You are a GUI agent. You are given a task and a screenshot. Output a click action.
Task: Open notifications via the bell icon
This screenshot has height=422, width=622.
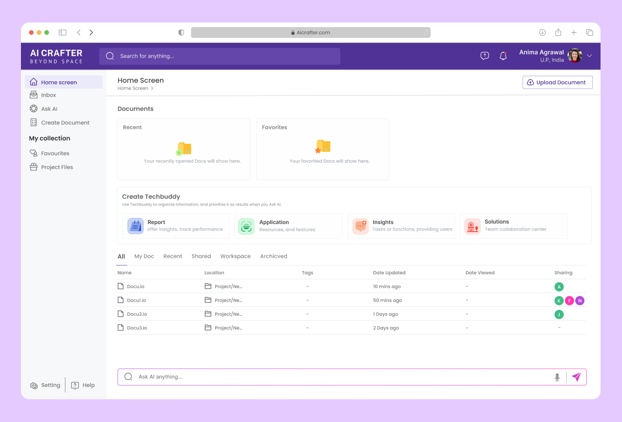click(503, 55)
